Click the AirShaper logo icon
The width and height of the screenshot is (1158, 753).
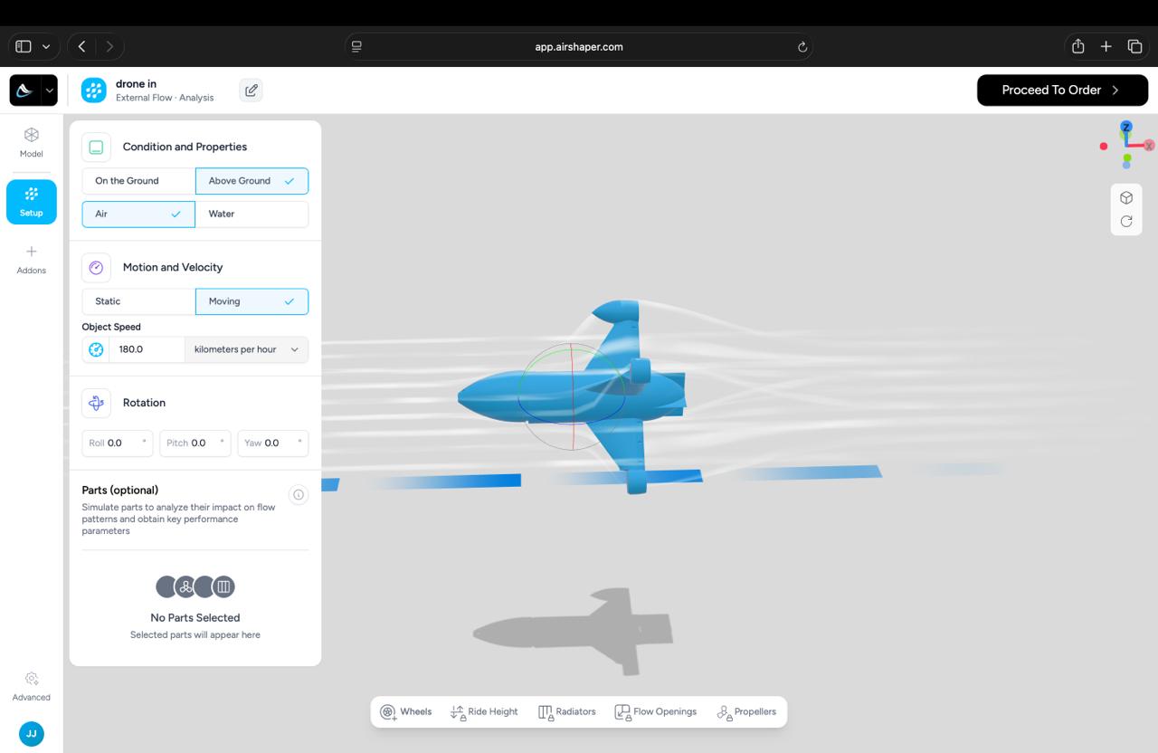click(x=24, y=91)
